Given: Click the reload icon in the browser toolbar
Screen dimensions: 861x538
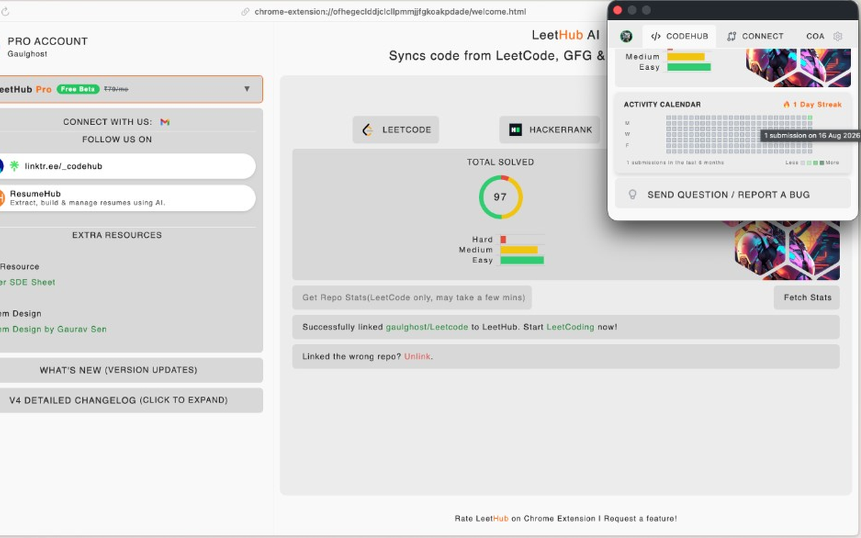Looking at the screenshot, I should click(x=5, y=11).
